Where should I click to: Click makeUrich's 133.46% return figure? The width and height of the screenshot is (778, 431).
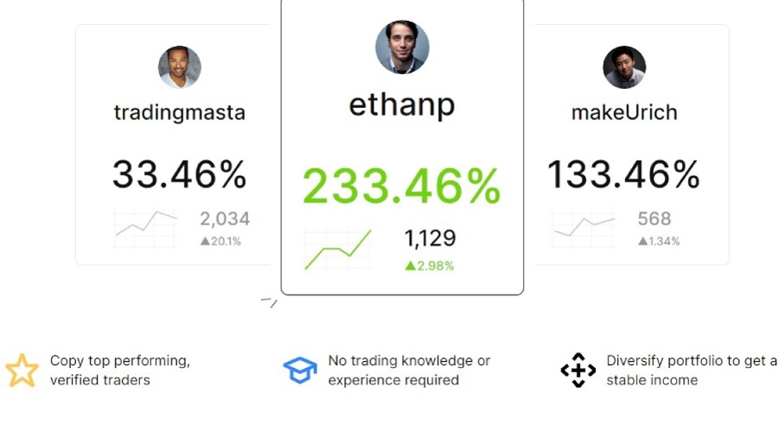(624, 174)
